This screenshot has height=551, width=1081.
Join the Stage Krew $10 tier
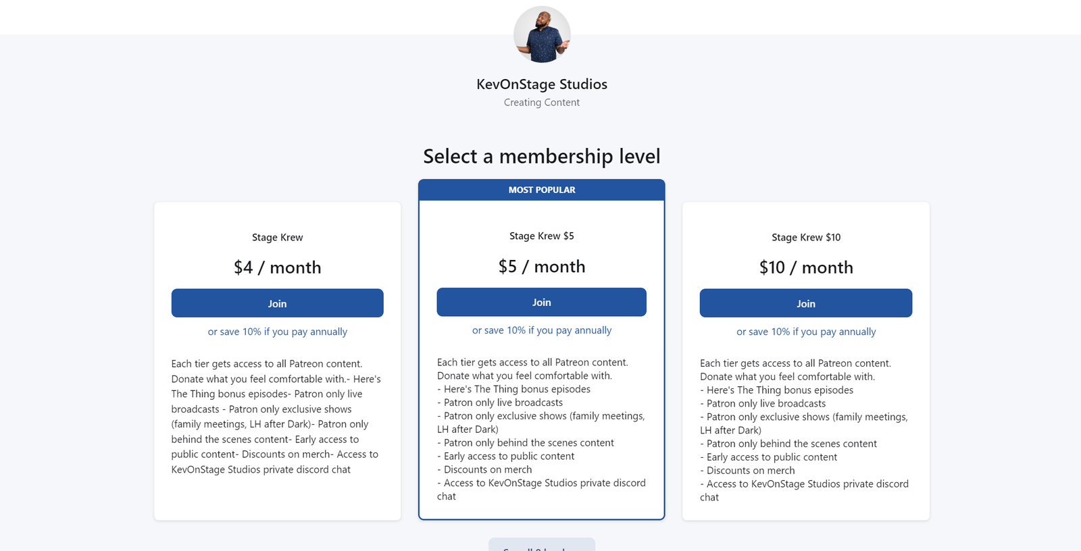coord(805,303)
